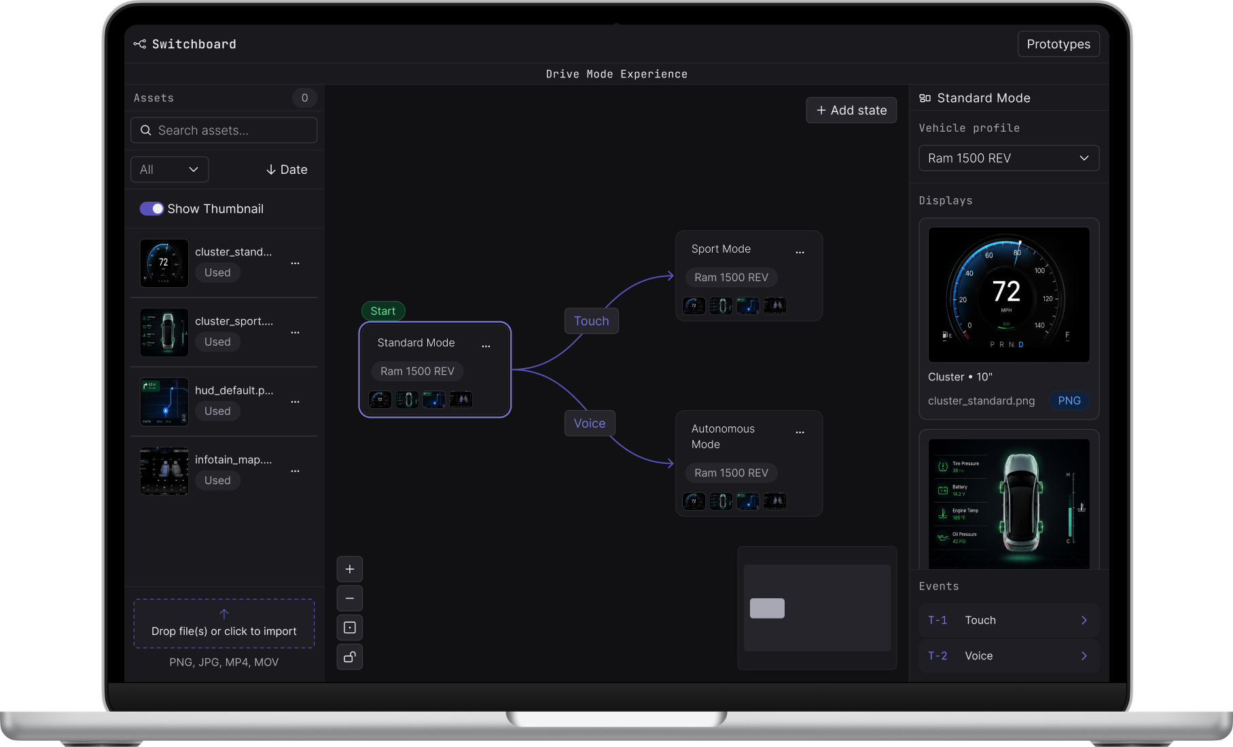Click the cluster_standard.png file name
Image resolution: width=1233 pixels, height=747 pixels.
[x=982, y=401]
